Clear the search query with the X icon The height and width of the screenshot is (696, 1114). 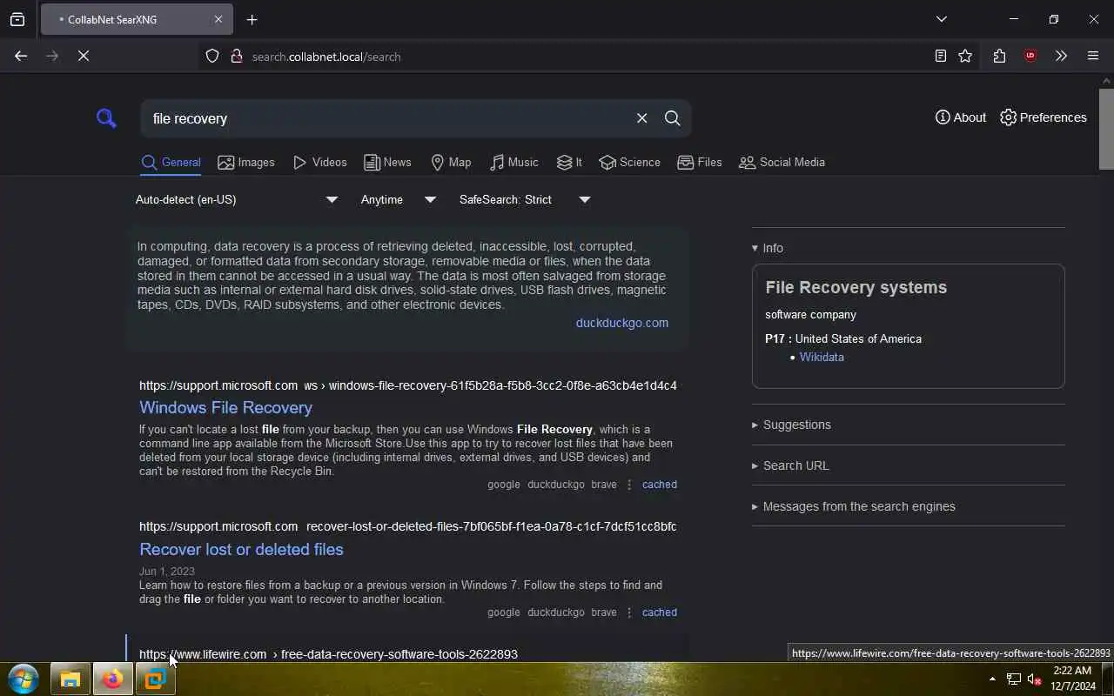point(641,118)
